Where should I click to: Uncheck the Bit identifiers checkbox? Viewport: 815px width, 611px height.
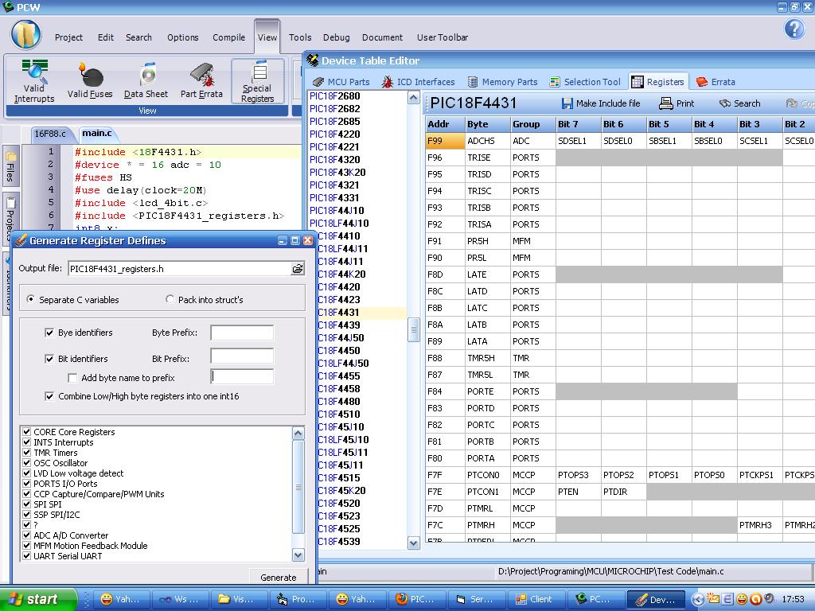[50, 359]
